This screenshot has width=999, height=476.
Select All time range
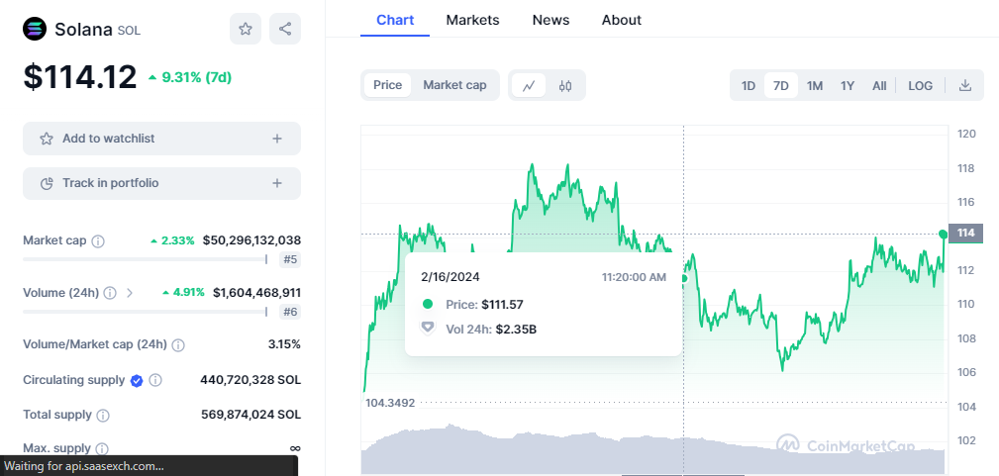[879, 85]
